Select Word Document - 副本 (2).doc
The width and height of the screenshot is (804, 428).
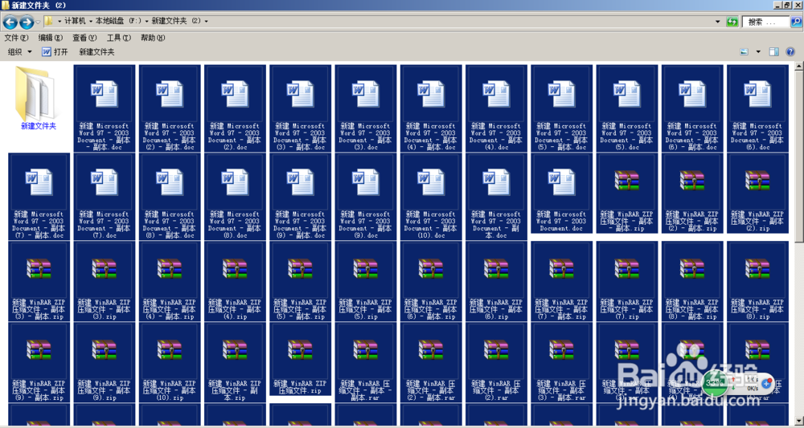point(235,108)
